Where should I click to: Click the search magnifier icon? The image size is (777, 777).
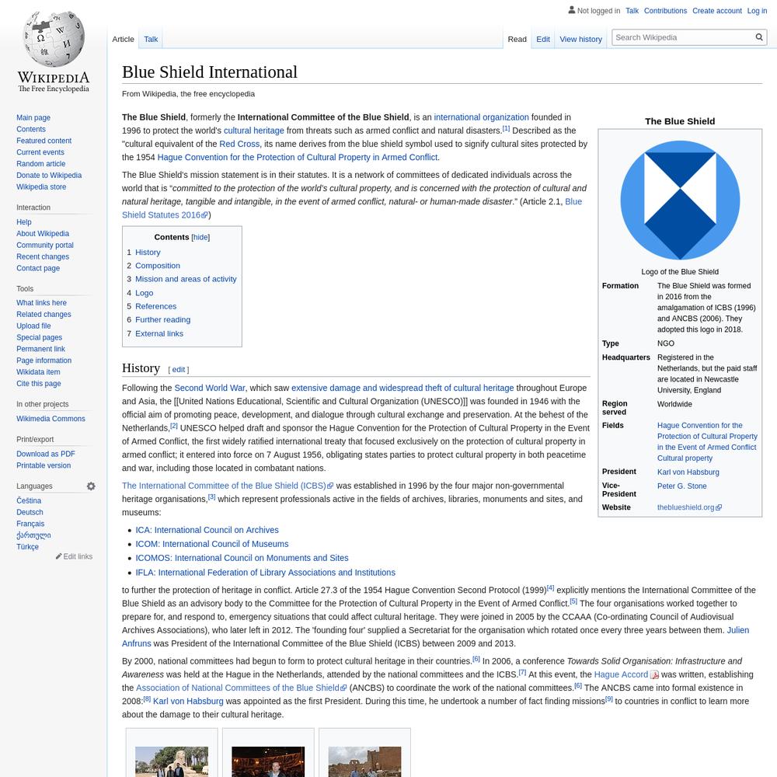tap(758, 37)
